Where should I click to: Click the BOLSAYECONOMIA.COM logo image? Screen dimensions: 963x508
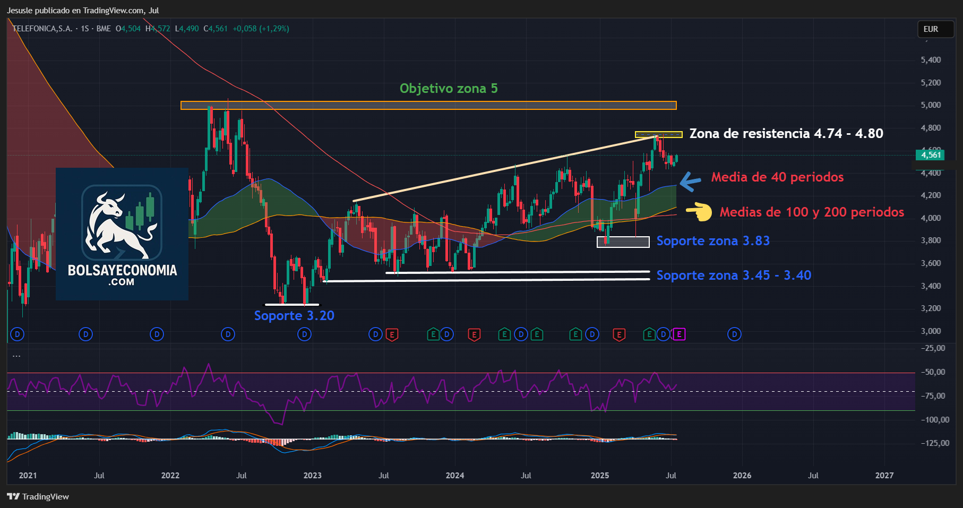122,234
